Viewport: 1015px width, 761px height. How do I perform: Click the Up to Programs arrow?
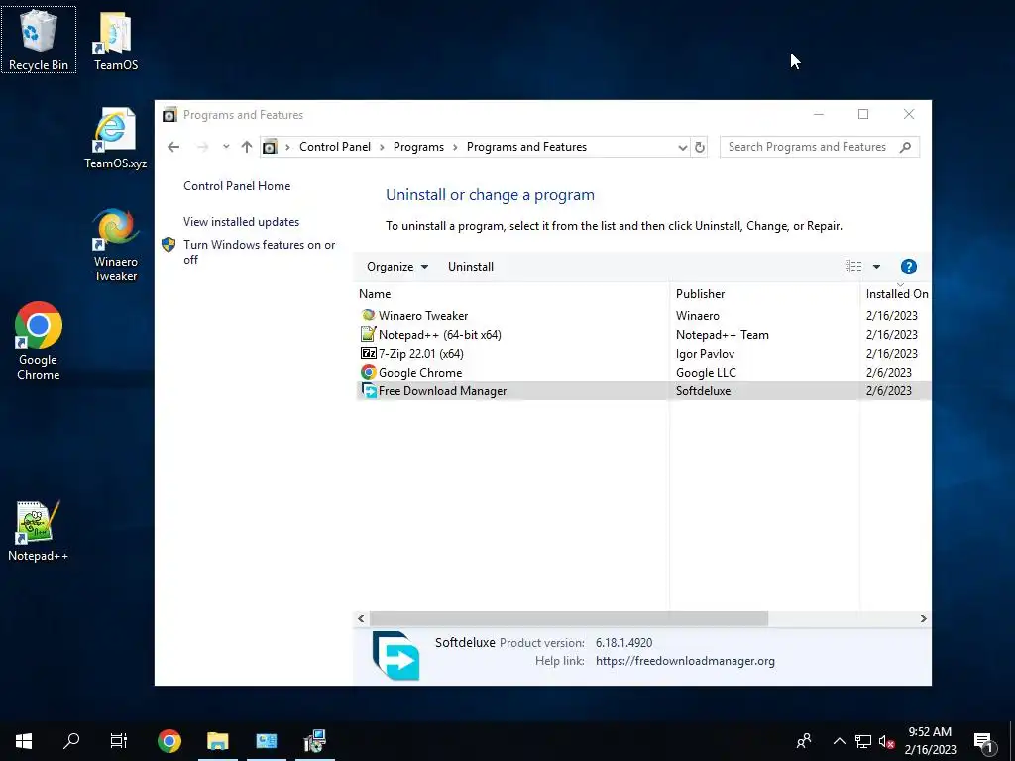pos(247,147)
